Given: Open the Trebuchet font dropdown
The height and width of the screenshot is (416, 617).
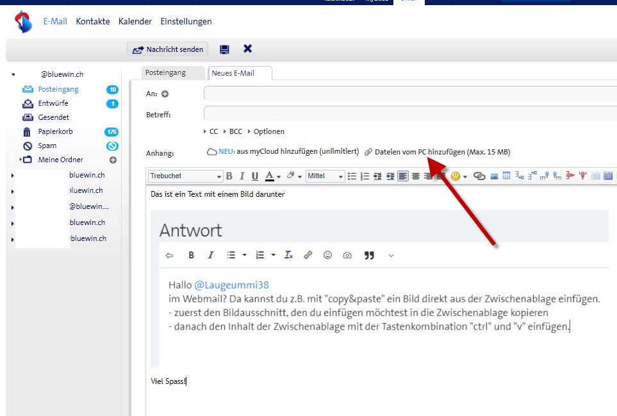Looking at the screenshot, I should 185,176.
